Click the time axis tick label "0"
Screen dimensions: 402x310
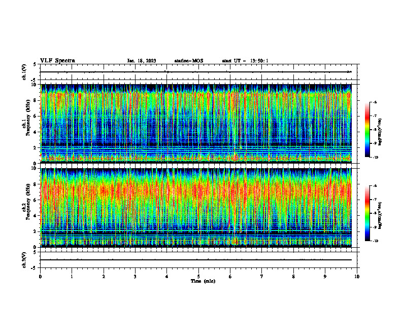40,277
